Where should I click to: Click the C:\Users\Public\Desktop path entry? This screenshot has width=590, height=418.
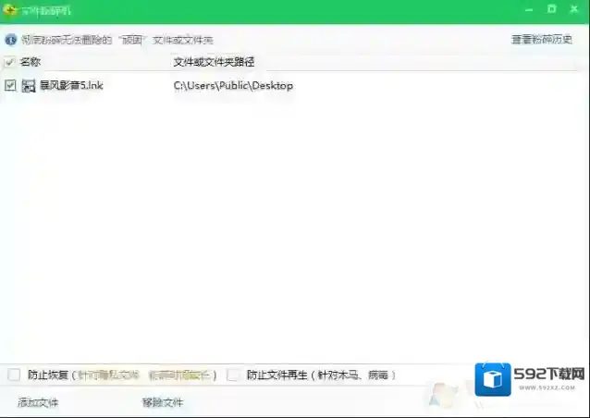233,86
